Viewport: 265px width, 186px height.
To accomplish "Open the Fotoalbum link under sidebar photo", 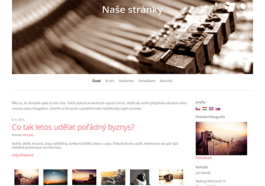I will pos(203,158).
